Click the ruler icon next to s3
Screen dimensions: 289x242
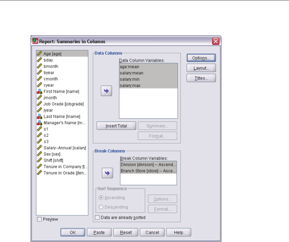click(40, 141)
